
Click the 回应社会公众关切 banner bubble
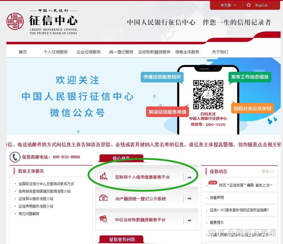[x=252, y=108]
